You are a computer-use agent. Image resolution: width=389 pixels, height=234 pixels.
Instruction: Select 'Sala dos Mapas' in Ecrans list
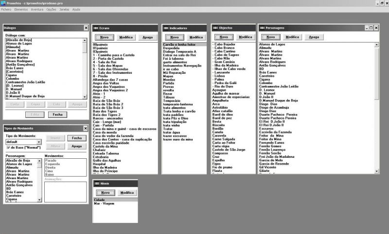[107, 66]
